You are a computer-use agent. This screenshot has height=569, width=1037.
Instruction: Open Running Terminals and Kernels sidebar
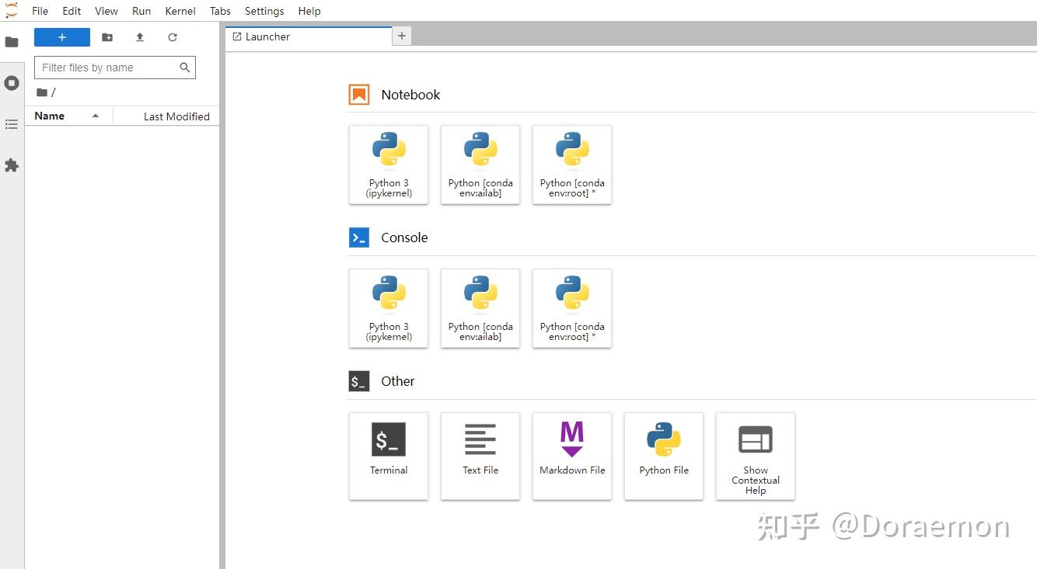[12, 83]
